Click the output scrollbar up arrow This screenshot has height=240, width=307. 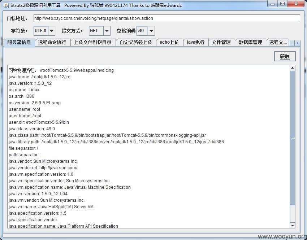[x=293, y=68]
